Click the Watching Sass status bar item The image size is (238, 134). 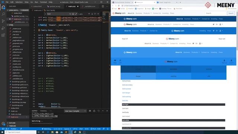(46, 129)
